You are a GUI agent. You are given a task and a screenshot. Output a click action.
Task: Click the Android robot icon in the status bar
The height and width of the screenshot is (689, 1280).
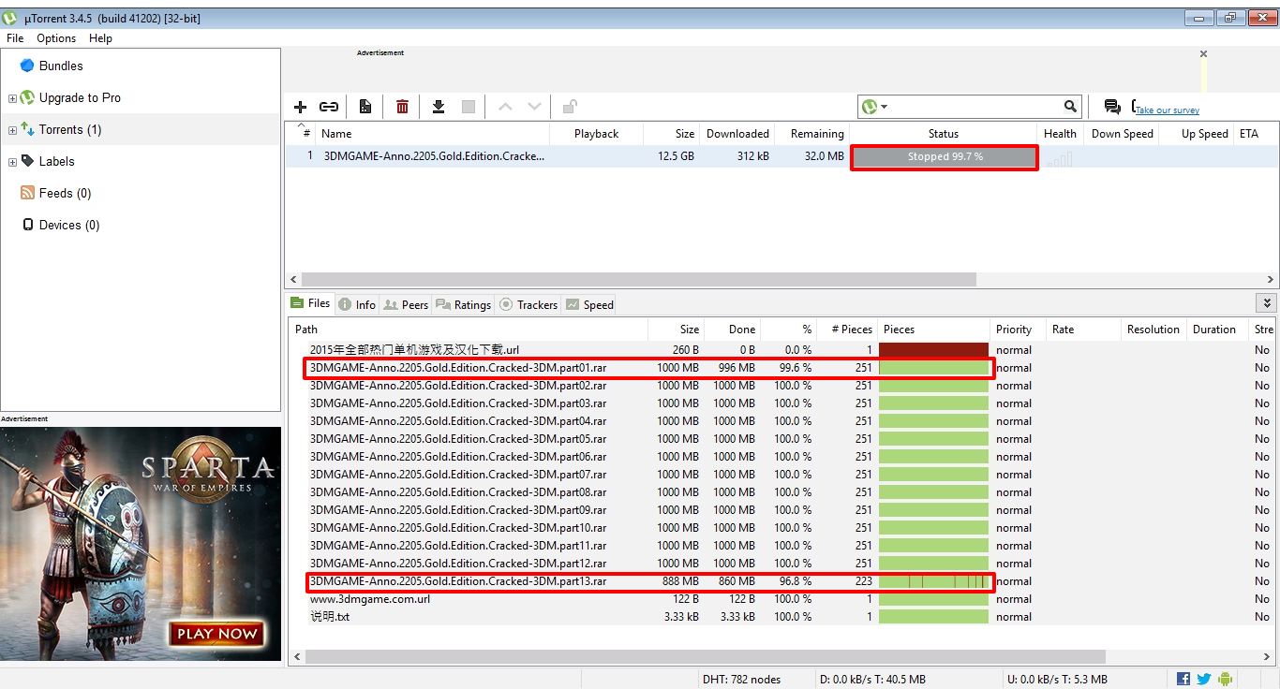pos(1225,678)
